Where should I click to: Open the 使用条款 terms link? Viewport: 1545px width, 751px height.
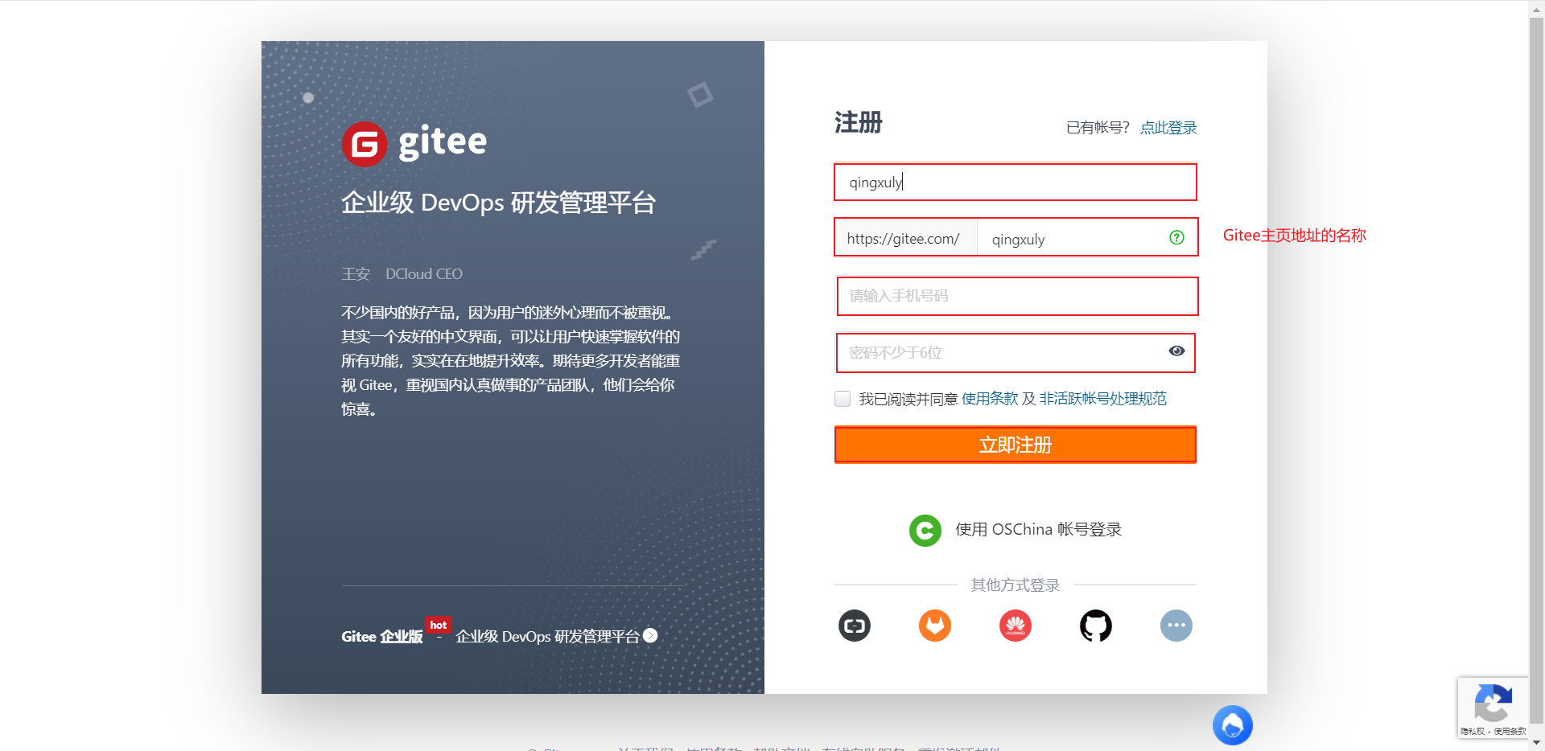(990, 398)
